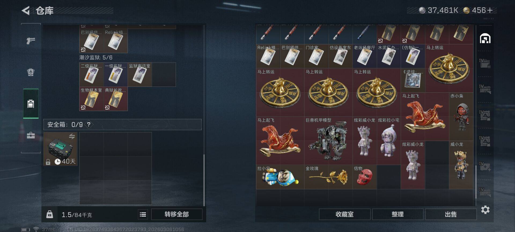Toggle the list view icon beside 转移全部

click(143, 214)
